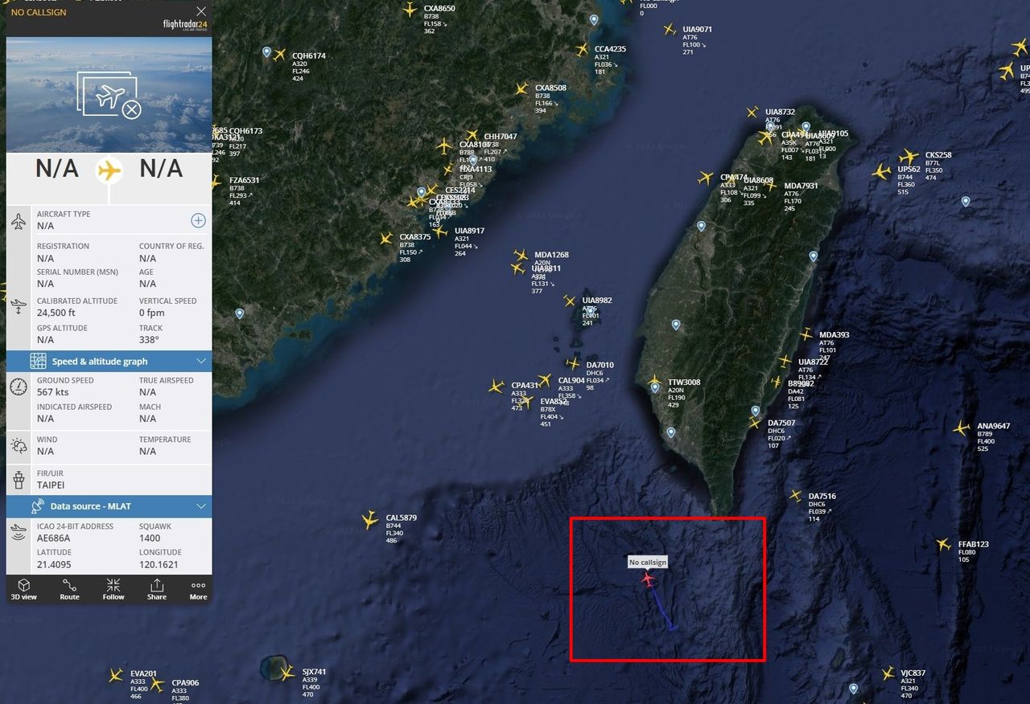
Task: Click the aircraft photo placeholder thumbnail
Action: (109, 95)
